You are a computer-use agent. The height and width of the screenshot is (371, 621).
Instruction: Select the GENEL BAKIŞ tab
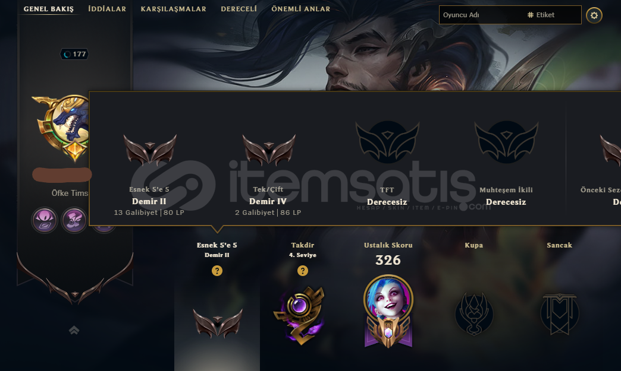click(x=49, y=9)
